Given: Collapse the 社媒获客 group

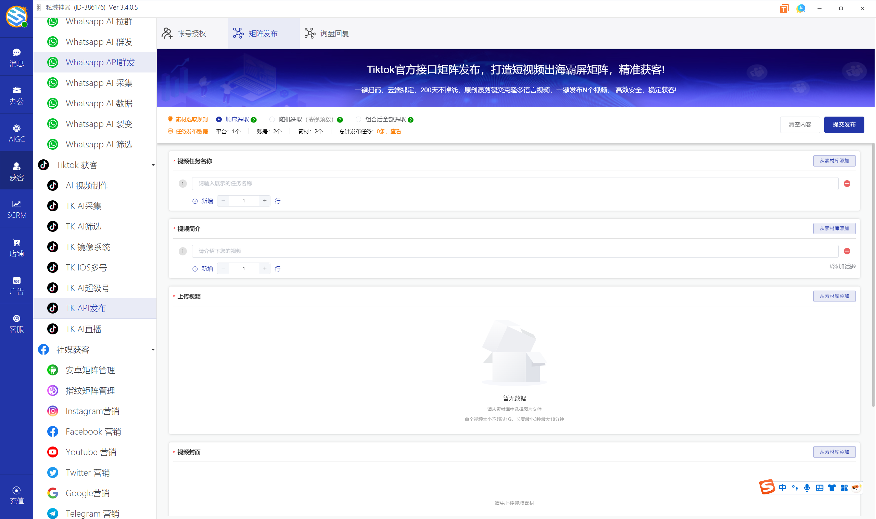Looking at the screenshot, I should (153, 349).
